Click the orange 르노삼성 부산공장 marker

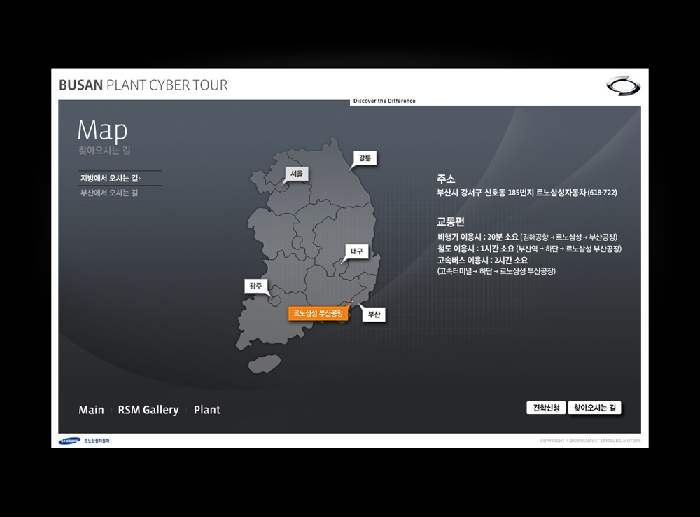(318, 313)
